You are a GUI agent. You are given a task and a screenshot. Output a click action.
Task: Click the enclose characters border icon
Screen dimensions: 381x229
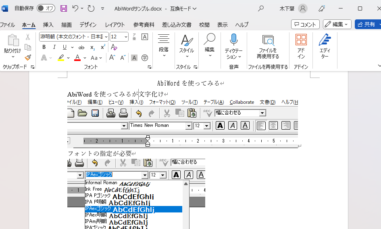pyautogui.click(x=145, y=37)
